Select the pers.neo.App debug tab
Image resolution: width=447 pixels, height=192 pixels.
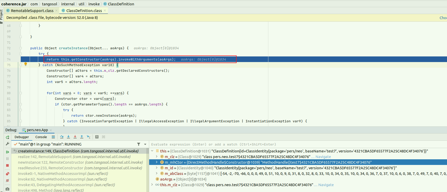(x=37, y=130)
